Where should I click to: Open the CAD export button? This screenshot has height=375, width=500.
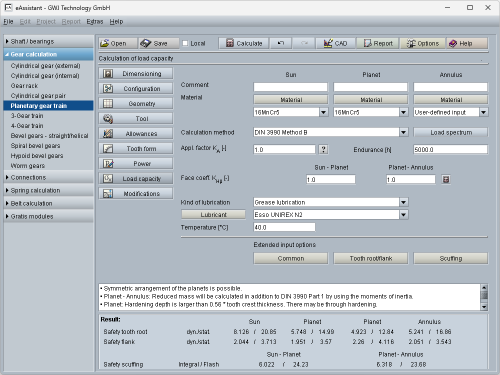335,43
